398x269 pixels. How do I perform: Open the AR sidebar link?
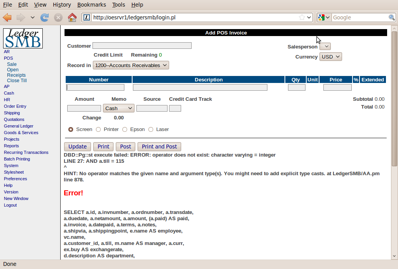point(7,52)
